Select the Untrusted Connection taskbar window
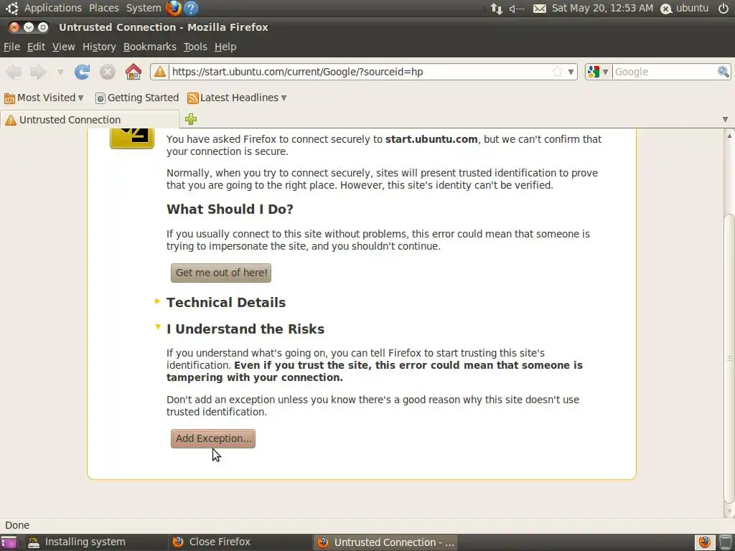This screenshot has height=551, width=735. [385, 542]
